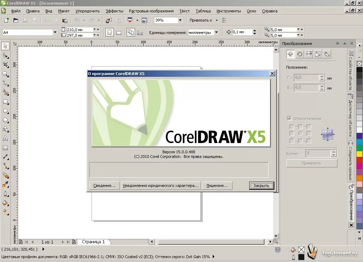Click the Welcome screen icon
This screenshot has width=363, height=262.
pos(145,20)
